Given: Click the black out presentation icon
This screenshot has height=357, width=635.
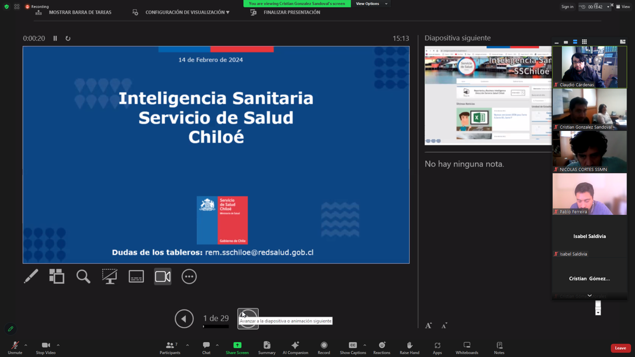Looking at the screenshot, I should (x=110, y=277).
